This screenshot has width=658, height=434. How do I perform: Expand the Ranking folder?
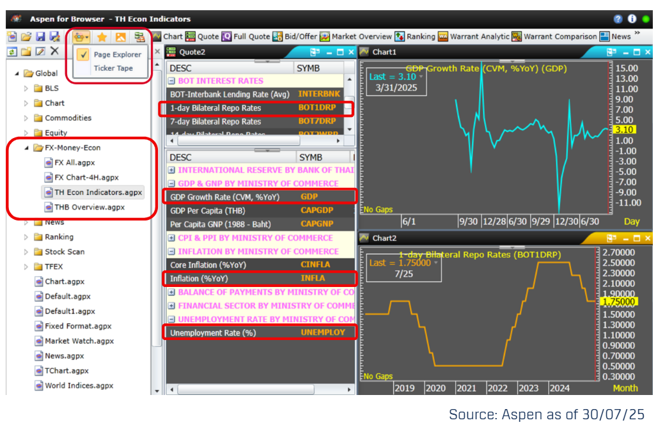(x=26, y=237)
